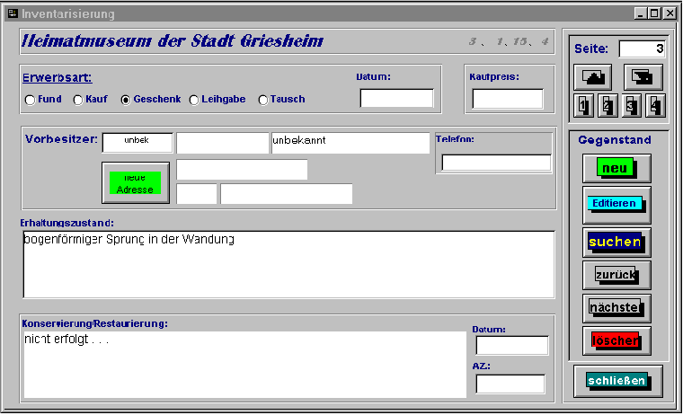Click the Kaufpreis input field
Viewport: 683px width, 415px height.
click(508, 99)
